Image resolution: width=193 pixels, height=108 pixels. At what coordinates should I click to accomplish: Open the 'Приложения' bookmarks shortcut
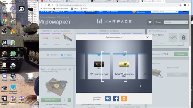[46, 9]
